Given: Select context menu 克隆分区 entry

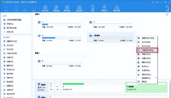Looking at the screenshot, I should [x=147, y=54].
